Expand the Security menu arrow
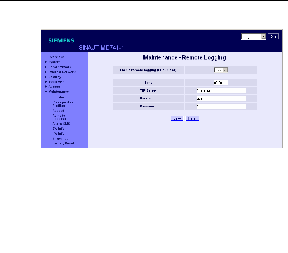This screenshot has width=288, height=253. [x=46, y=77]
